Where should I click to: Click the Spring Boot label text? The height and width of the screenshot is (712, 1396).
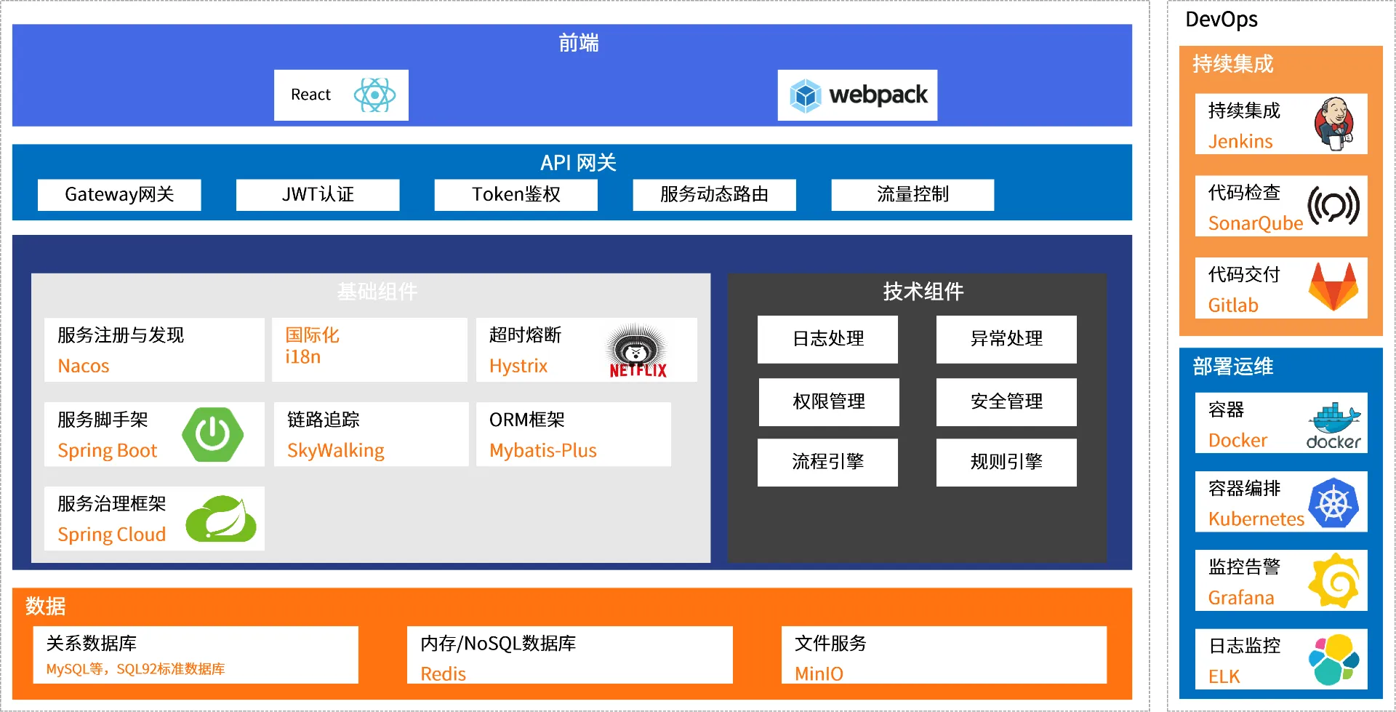coord(108,451)
